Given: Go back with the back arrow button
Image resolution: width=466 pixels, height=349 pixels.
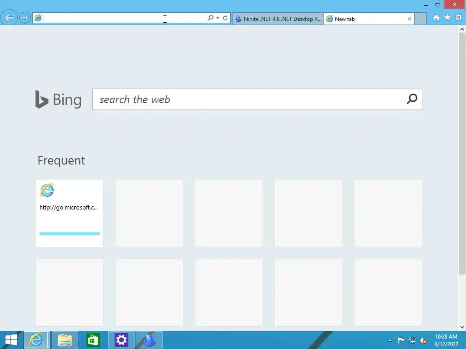Looking at the screenshot, I should tap(9, 18).
